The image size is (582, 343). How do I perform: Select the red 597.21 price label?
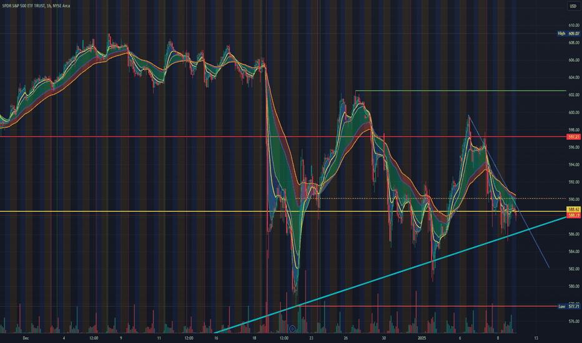coord(573,137)
